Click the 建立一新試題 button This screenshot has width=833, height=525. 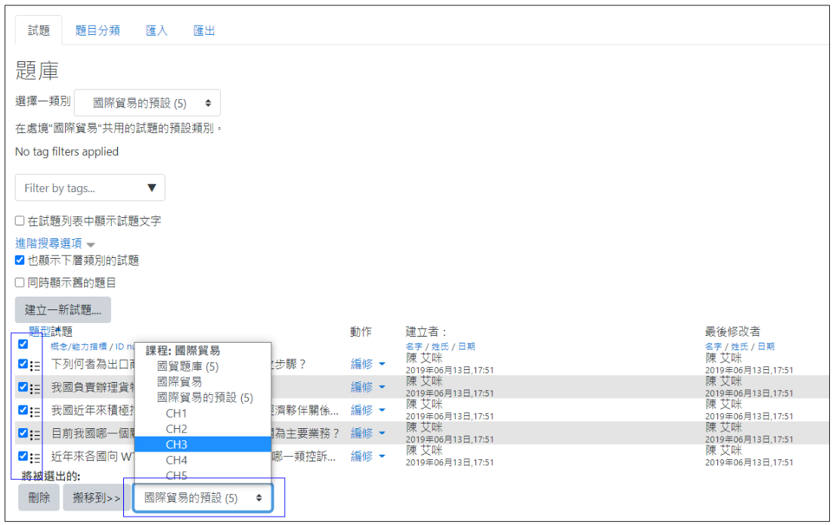[63, 309]
